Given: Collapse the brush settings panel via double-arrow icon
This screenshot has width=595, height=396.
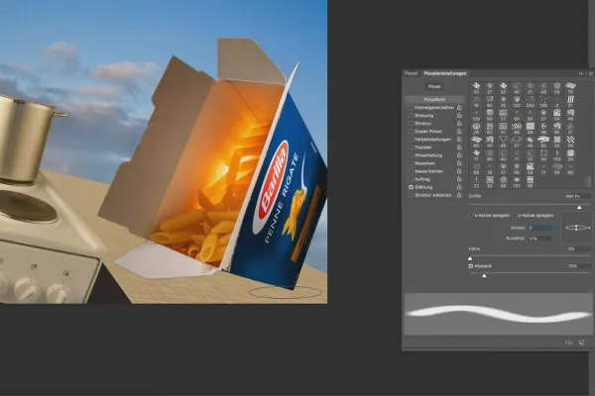Looking at the screenshot, I should pos(580,73).
